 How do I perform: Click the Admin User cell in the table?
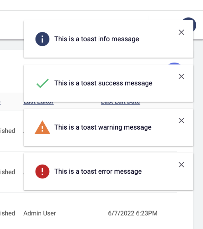click(40, 213)
